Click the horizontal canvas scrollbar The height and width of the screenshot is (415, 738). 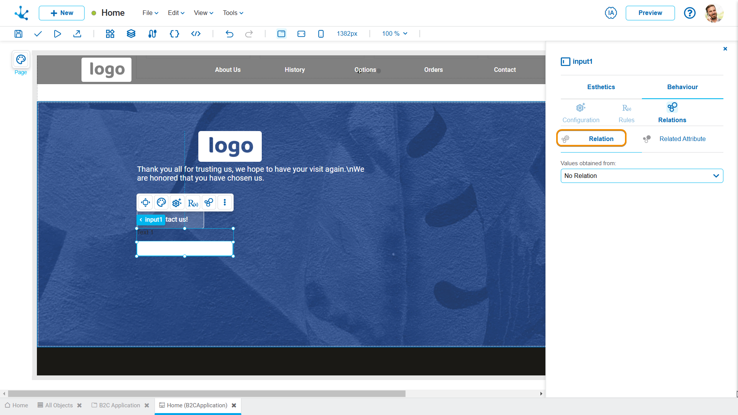[206, 394]
